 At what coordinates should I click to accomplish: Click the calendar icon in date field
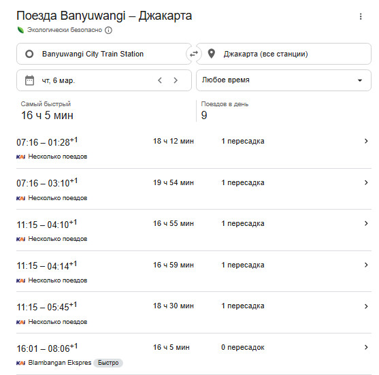29,80
